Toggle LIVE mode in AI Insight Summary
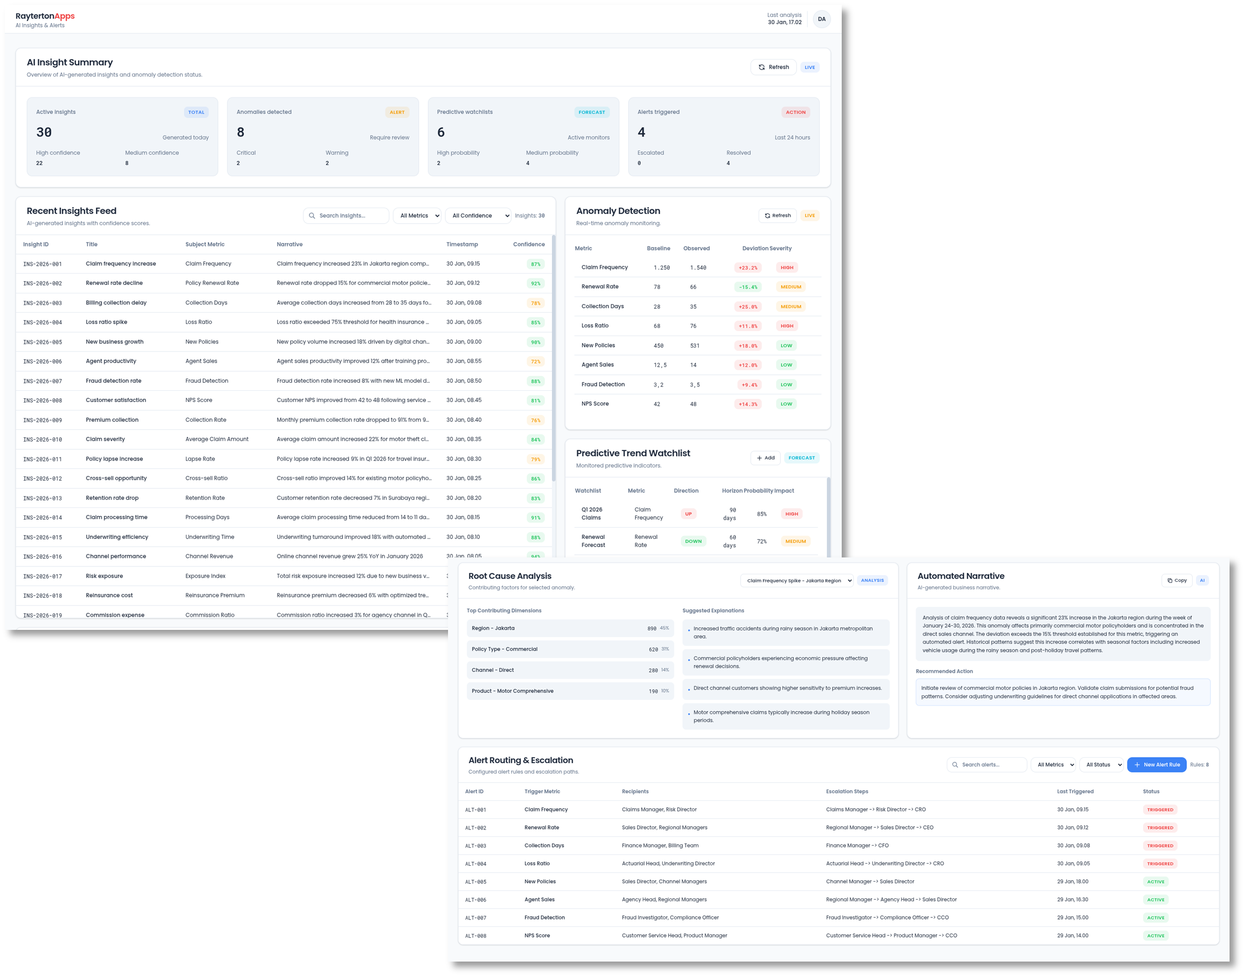Image resolution: width=1245 pixels, height=977 pixels. [x=809, y=67]
